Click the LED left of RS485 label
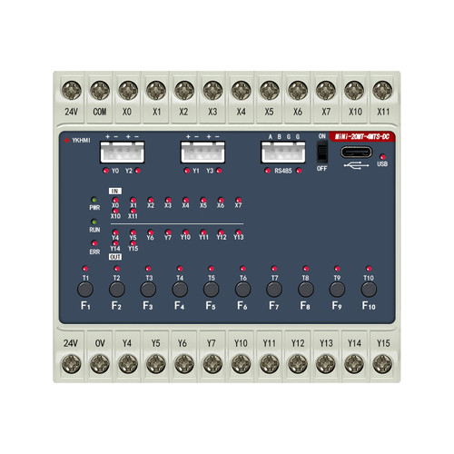 point(268,171)
